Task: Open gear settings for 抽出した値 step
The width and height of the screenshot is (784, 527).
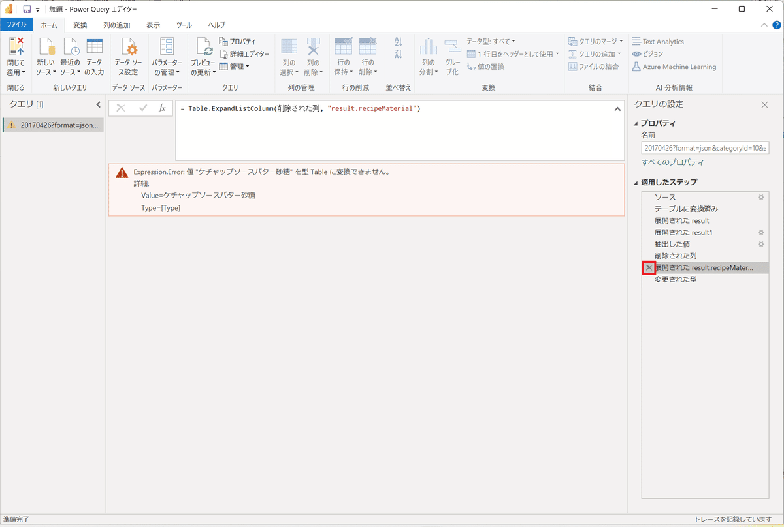Action: coord(760,244)
